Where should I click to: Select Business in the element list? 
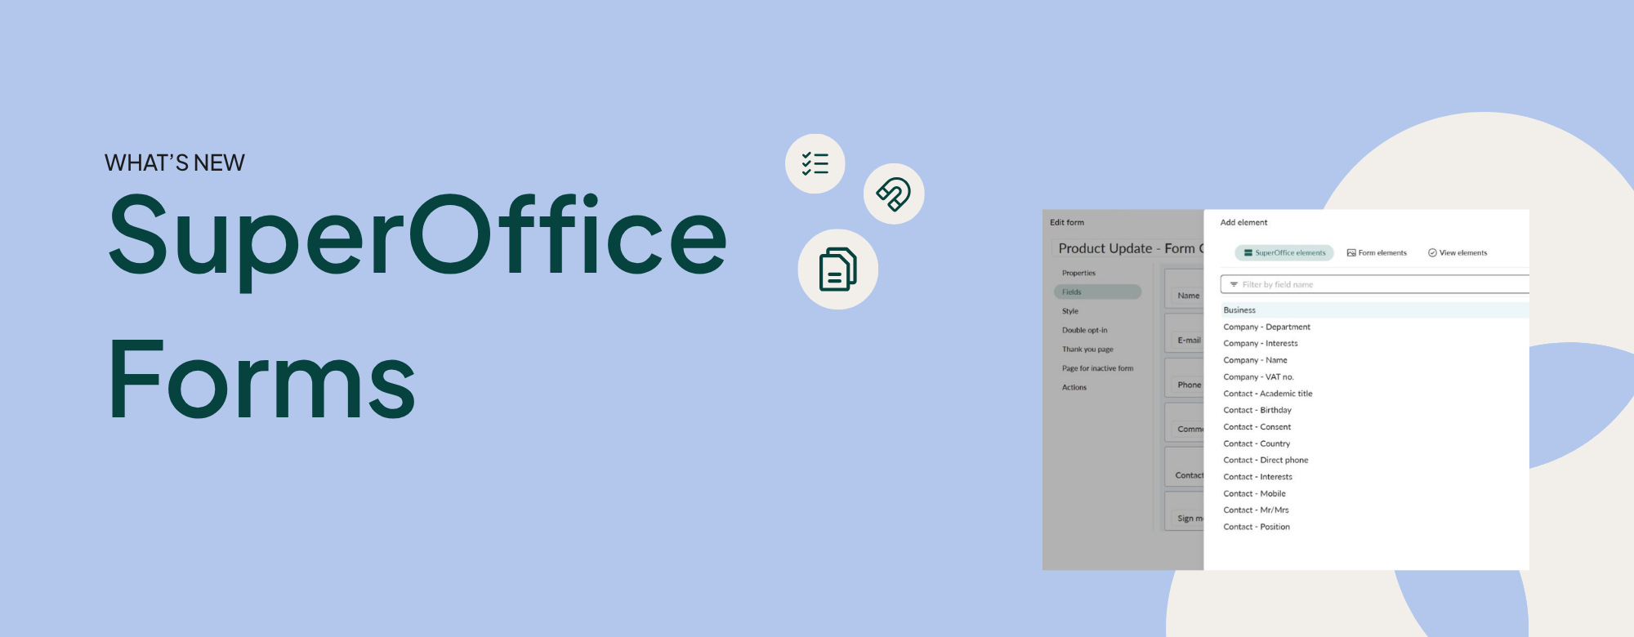1239,310
